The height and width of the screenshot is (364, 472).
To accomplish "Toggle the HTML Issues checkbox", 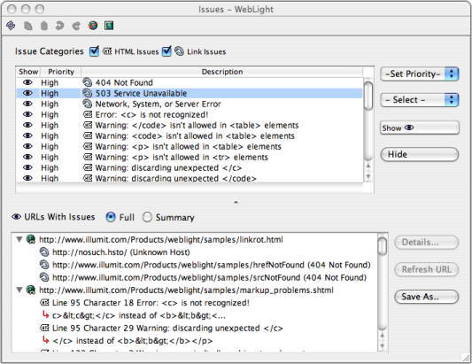I will click(x=94, y=51).
